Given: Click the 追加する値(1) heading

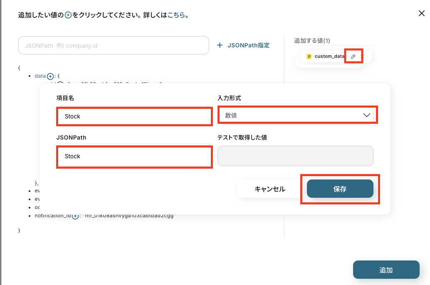Looking at the screenshot, I should coord(312,41).
